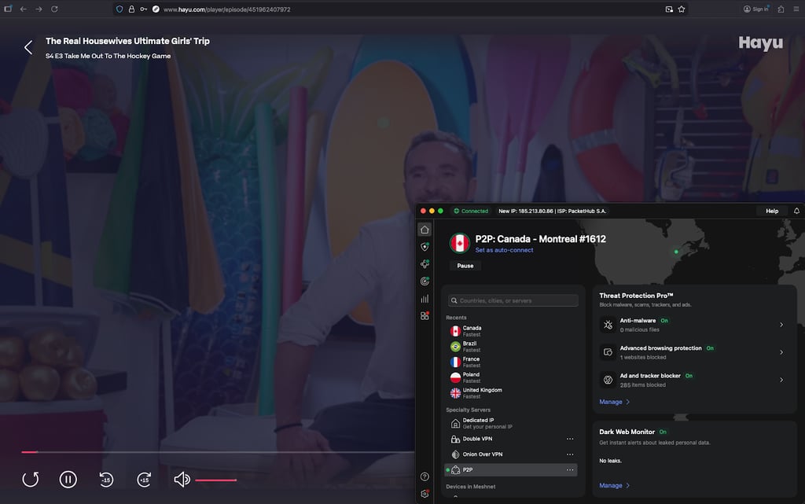
Task: Restart the episode from the beginning
Action: click(31, 480)
